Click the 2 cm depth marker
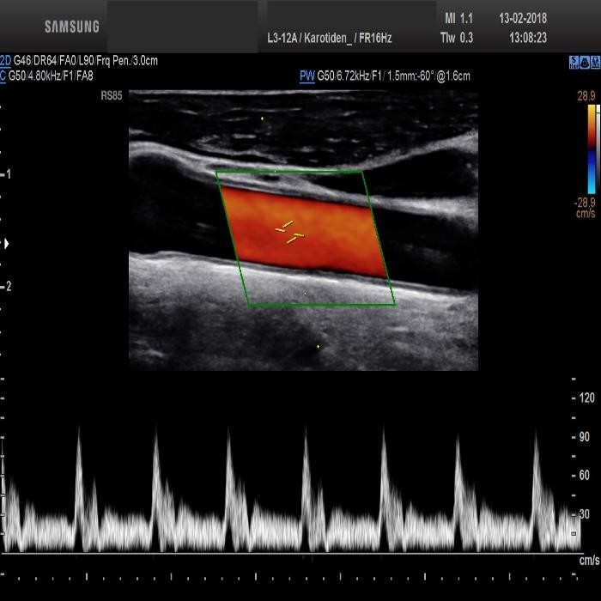Image resolution: width=601 pixels, height=601 pixels. [8, 286]
